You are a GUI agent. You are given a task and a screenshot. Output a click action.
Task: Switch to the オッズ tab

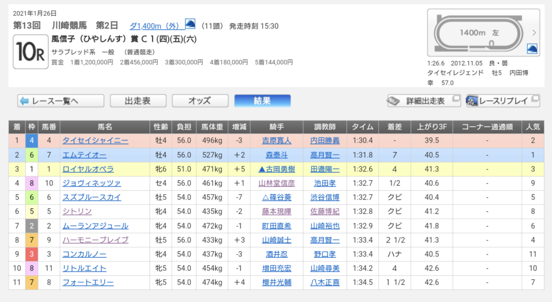tap(200, 101)
